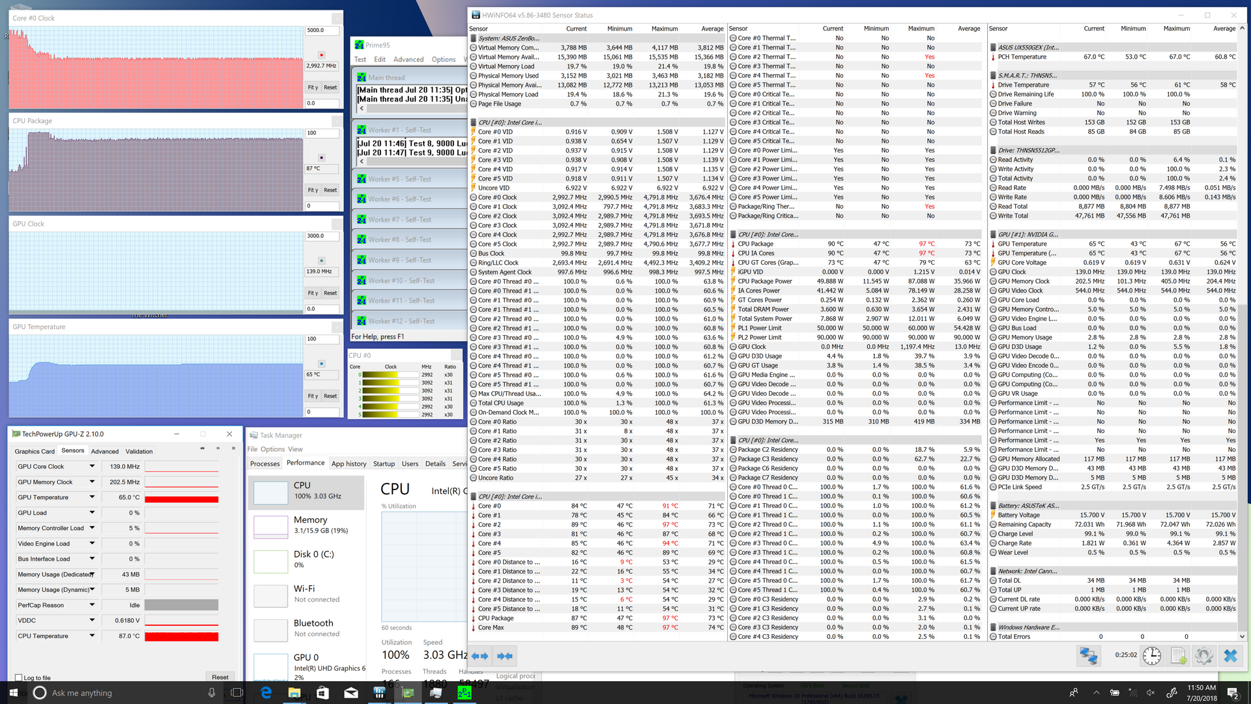Screen dimensions: 1251x704
Task: Open GPU Core Clock sensor dropdown
Action: click(92, 467)
